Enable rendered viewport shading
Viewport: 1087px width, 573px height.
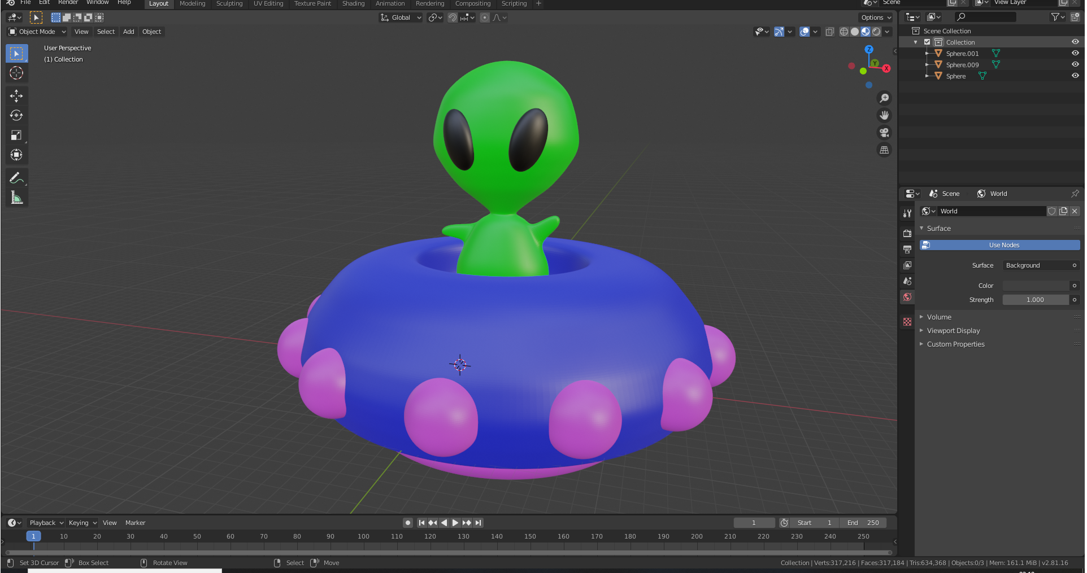tap(876, 32)
